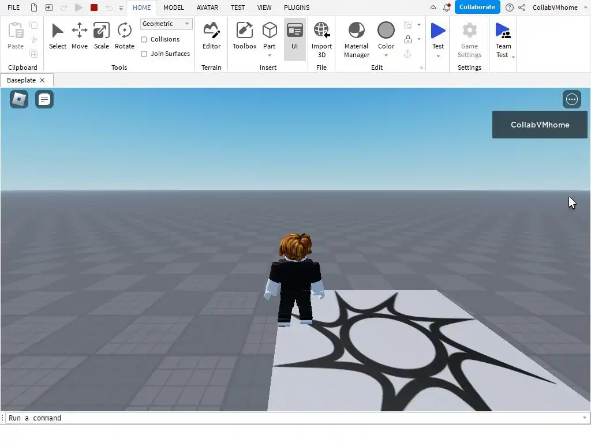Image resolution: width=591 pixels, height=443 pixels.
Task: Enable the Join Surfaces checkbox
Action: point(144,54)
